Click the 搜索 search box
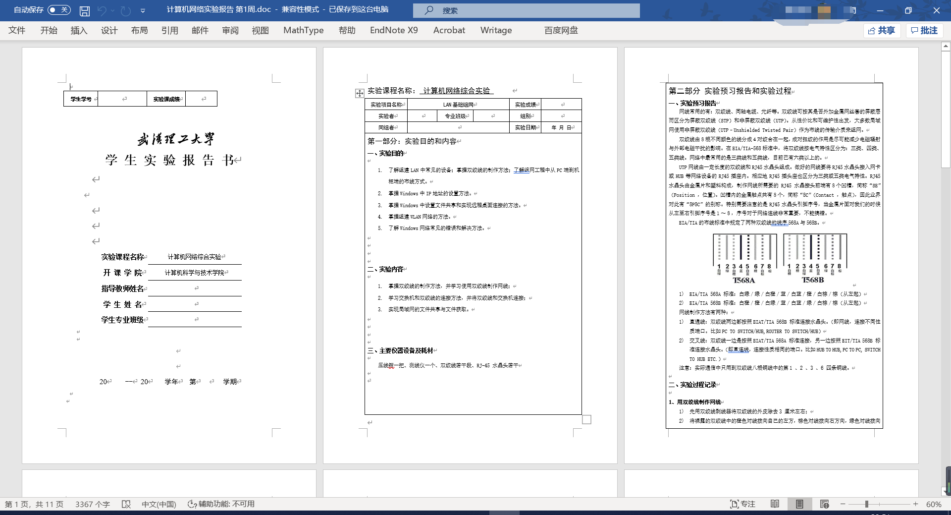Viewport: 951px width, 515px height. pyautogui.click(x=526, y=10)
